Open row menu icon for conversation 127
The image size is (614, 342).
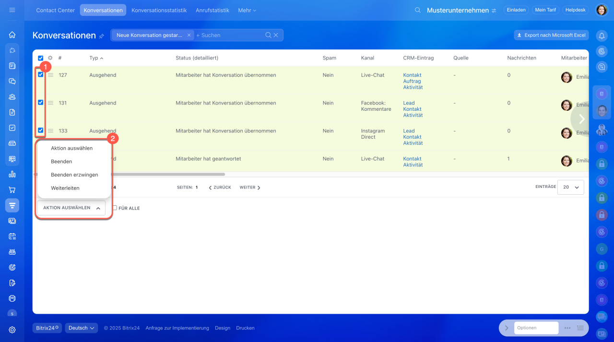(50, 75)
